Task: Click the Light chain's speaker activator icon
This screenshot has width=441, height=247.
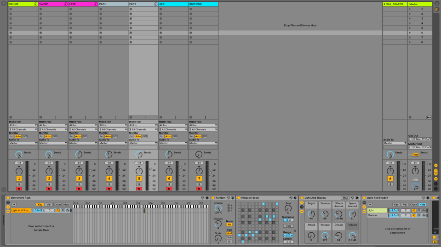Action: pyautogui.click(x=413, y=210)
